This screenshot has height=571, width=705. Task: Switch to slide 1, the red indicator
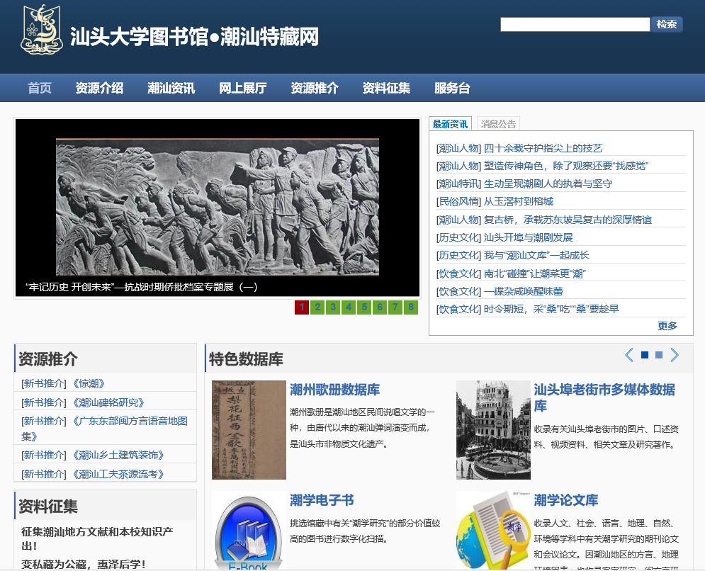[302, 307]
